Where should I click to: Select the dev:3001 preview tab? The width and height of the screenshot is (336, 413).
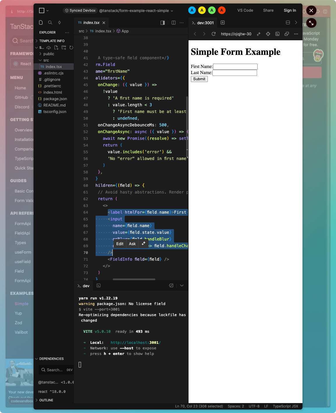point(203,23)
